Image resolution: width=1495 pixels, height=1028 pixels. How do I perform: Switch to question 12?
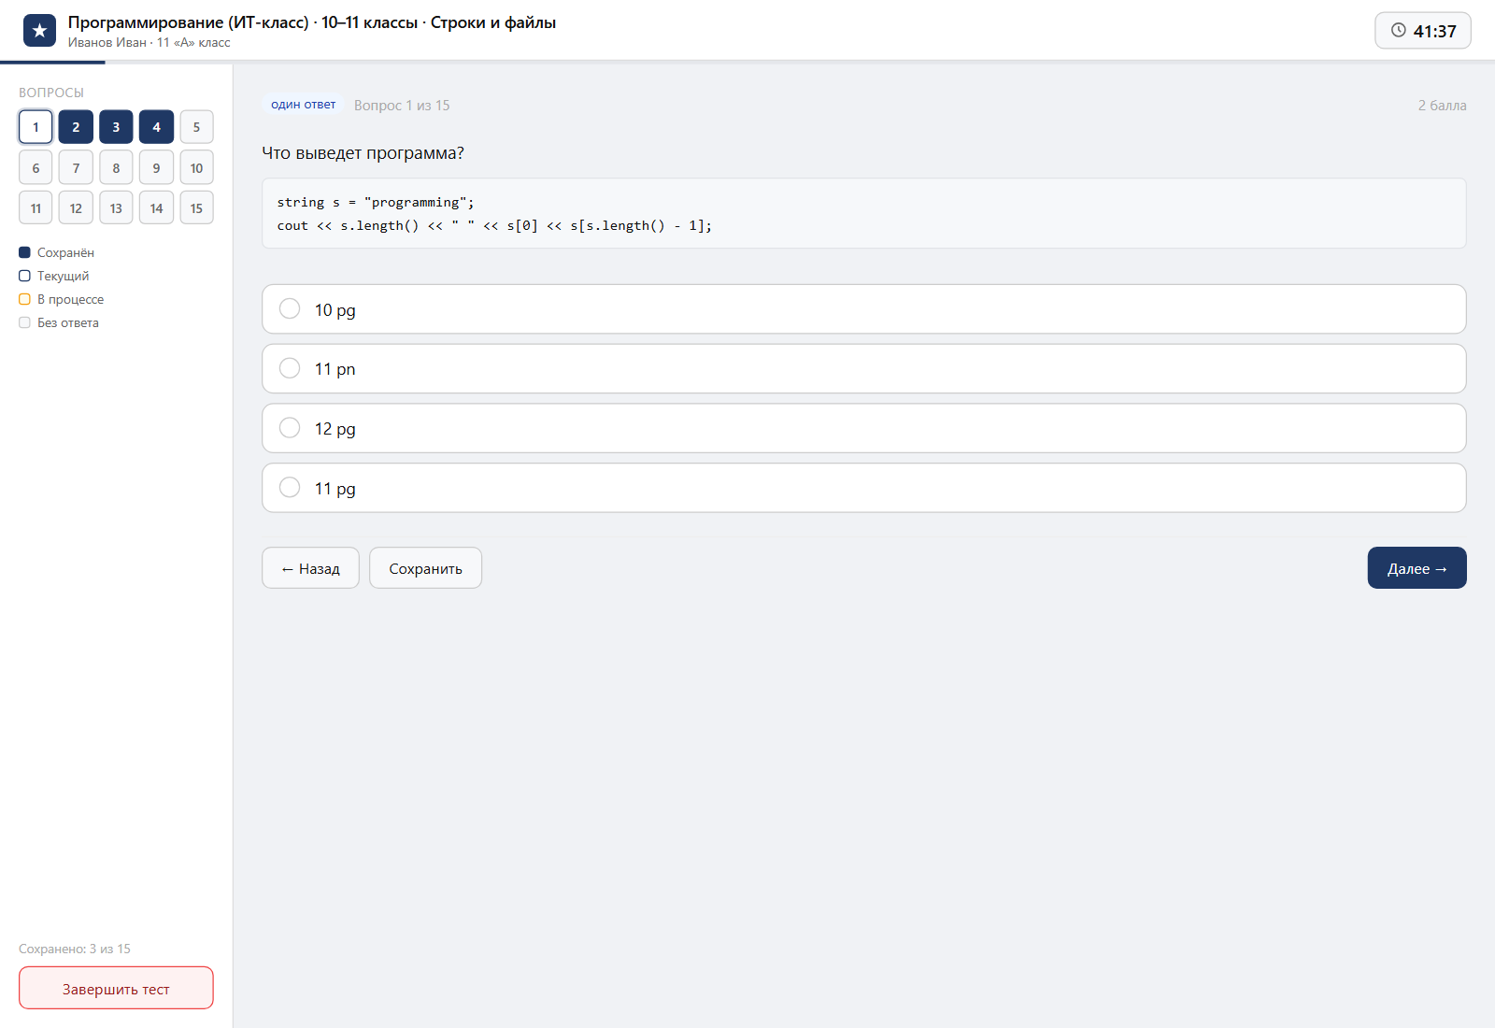pyautogui.click(x=76, y=208)
